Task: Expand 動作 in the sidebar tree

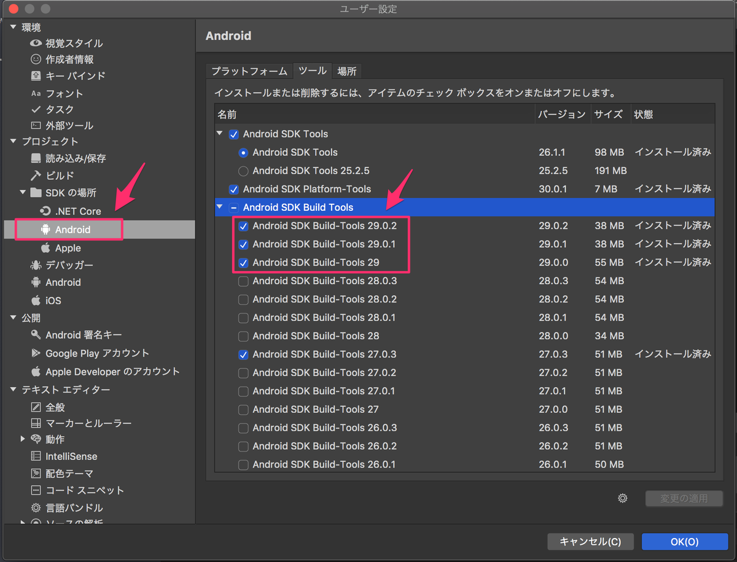Action: click(23, 439)
